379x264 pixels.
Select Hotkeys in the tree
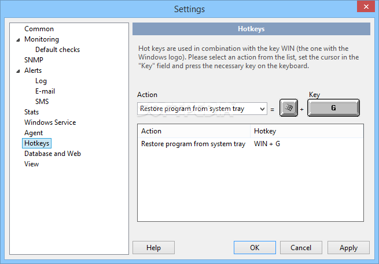pyautogui.click(x=36, y=143)
